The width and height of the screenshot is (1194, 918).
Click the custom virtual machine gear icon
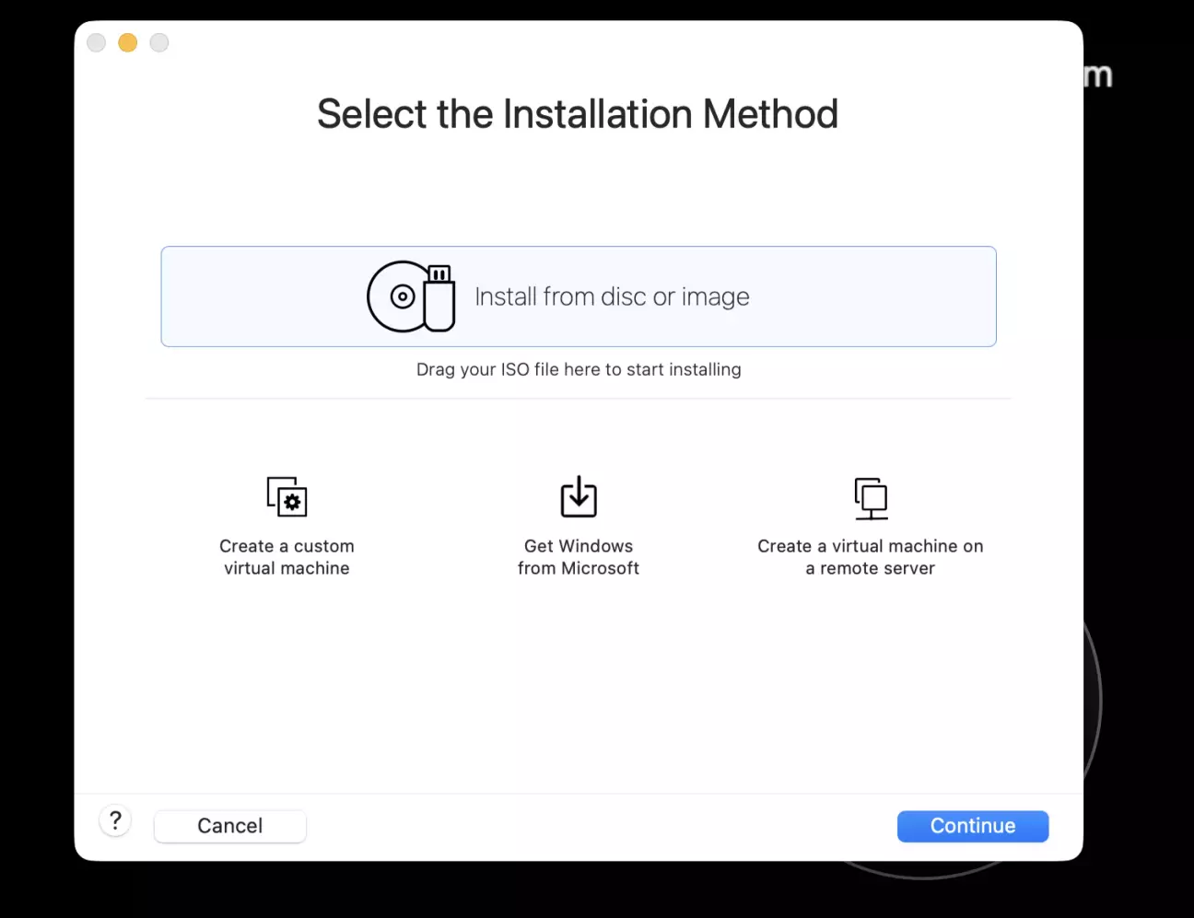(287, 497)
